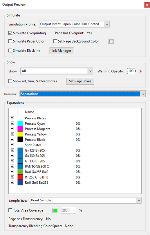
Task: Click the green Total Area Coverage swatch
Action: pyautogui.click(x=55, y=210)
